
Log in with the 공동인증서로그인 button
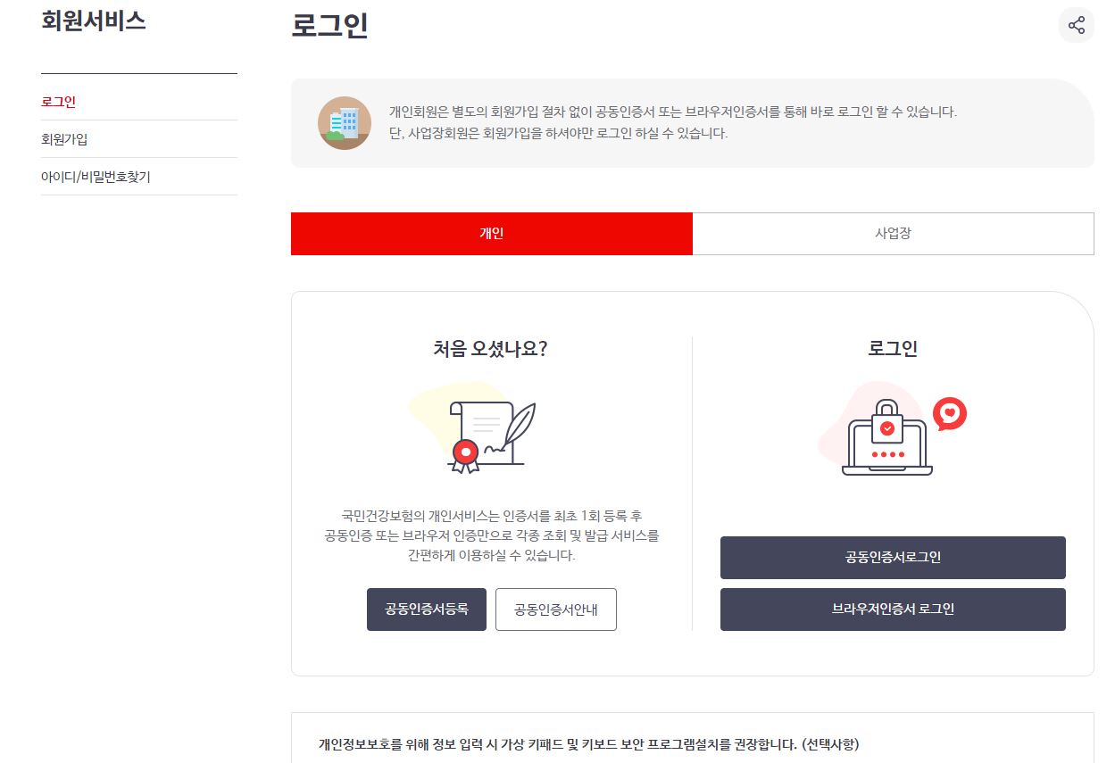pos(893,558)
